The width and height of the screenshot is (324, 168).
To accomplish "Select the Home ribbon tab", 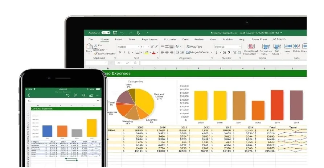I will 104,39.
